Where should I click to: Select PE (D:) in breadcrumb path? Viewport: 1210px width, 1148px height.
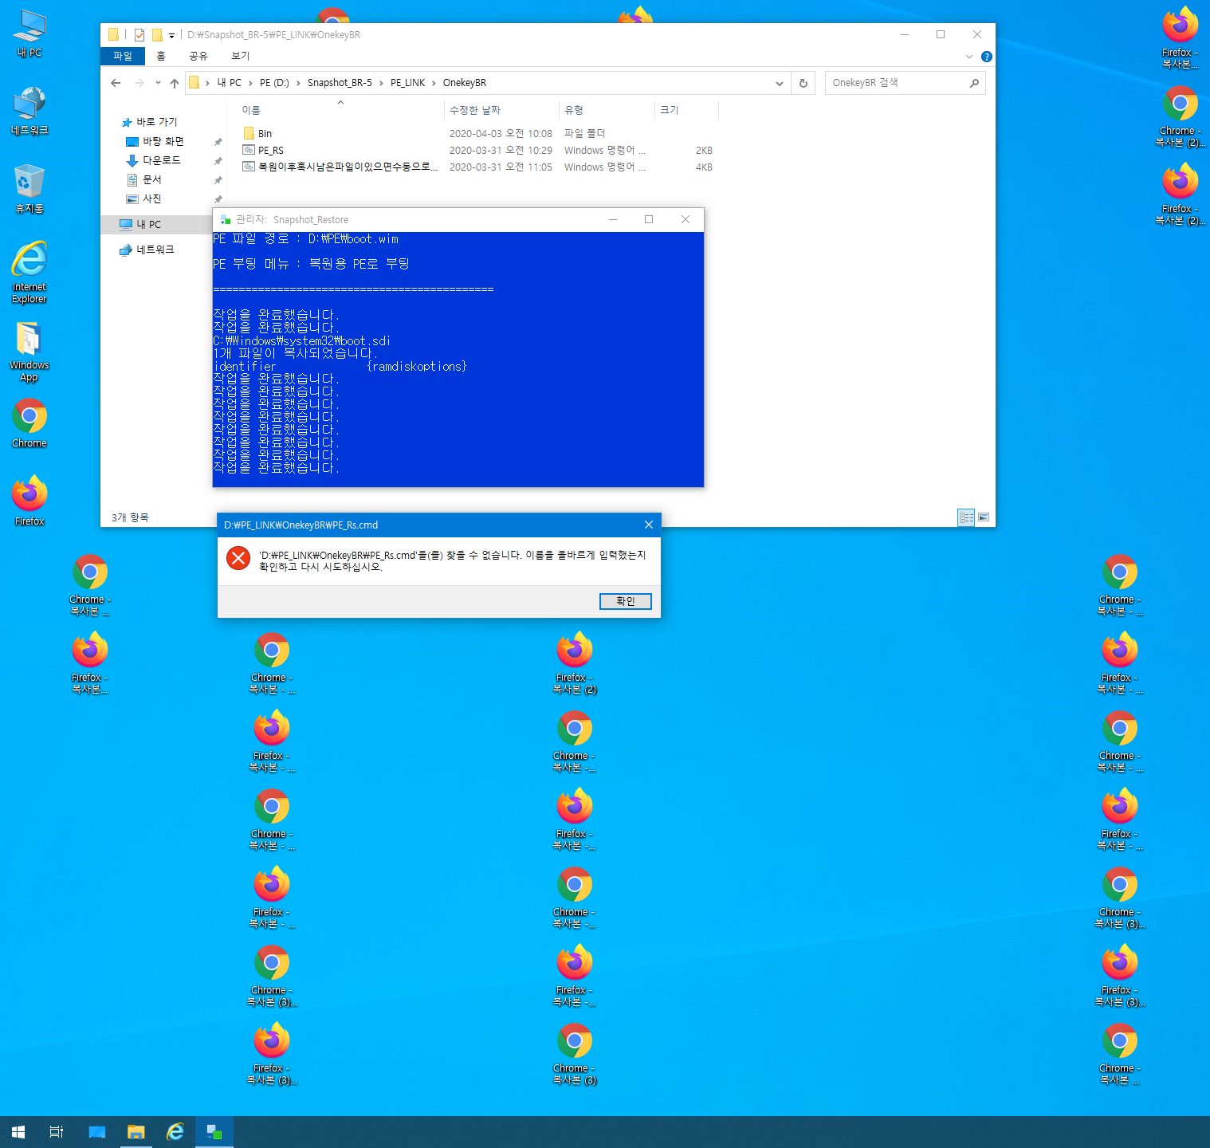pos(274,83)
